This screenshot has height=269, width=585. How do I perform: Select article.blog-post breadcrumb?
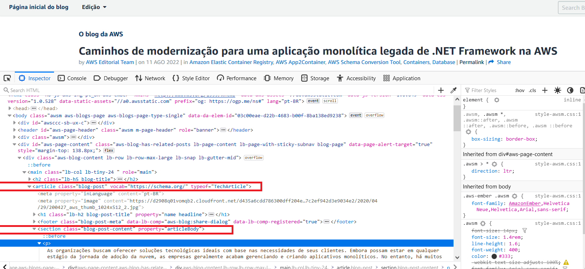click(x=354, y=267)
